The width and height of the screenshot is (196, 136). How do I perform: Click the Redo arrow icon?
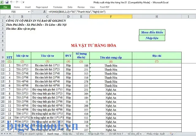point(17,2)
